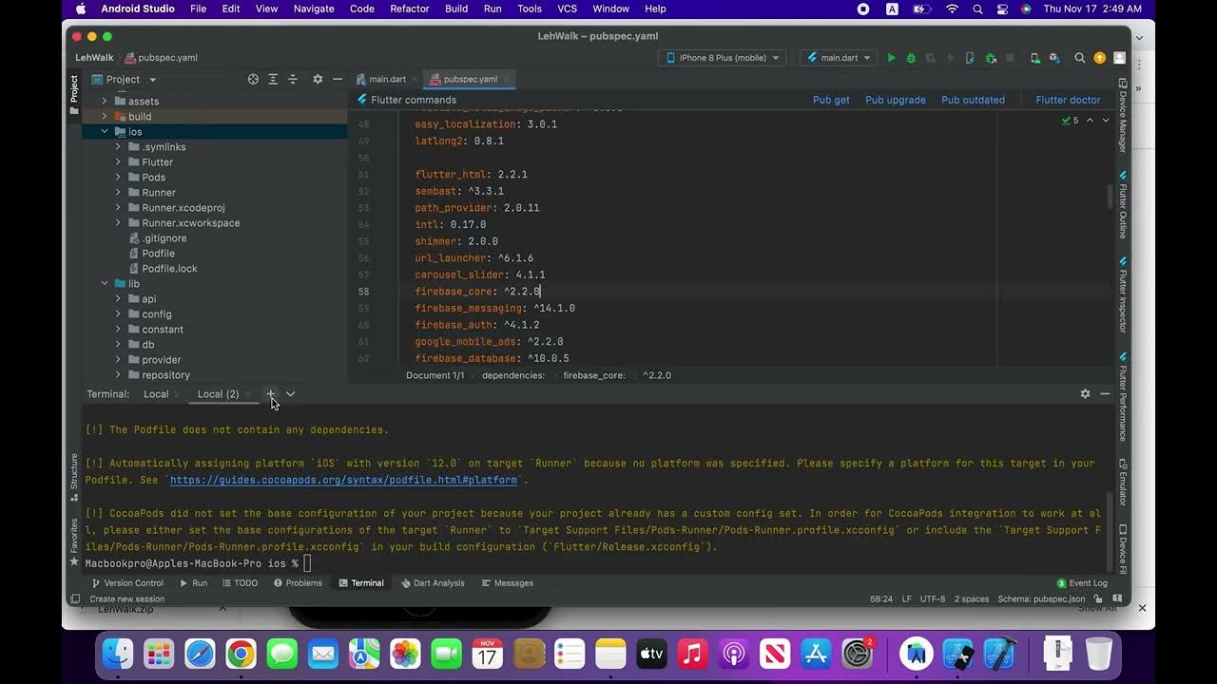Click the orange update notification icon

[x=1099, y=58]
